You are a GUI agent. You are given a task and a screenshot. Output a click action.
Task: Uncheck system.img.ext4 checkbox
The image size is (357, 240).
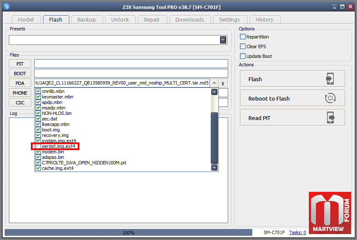[38, 141]
